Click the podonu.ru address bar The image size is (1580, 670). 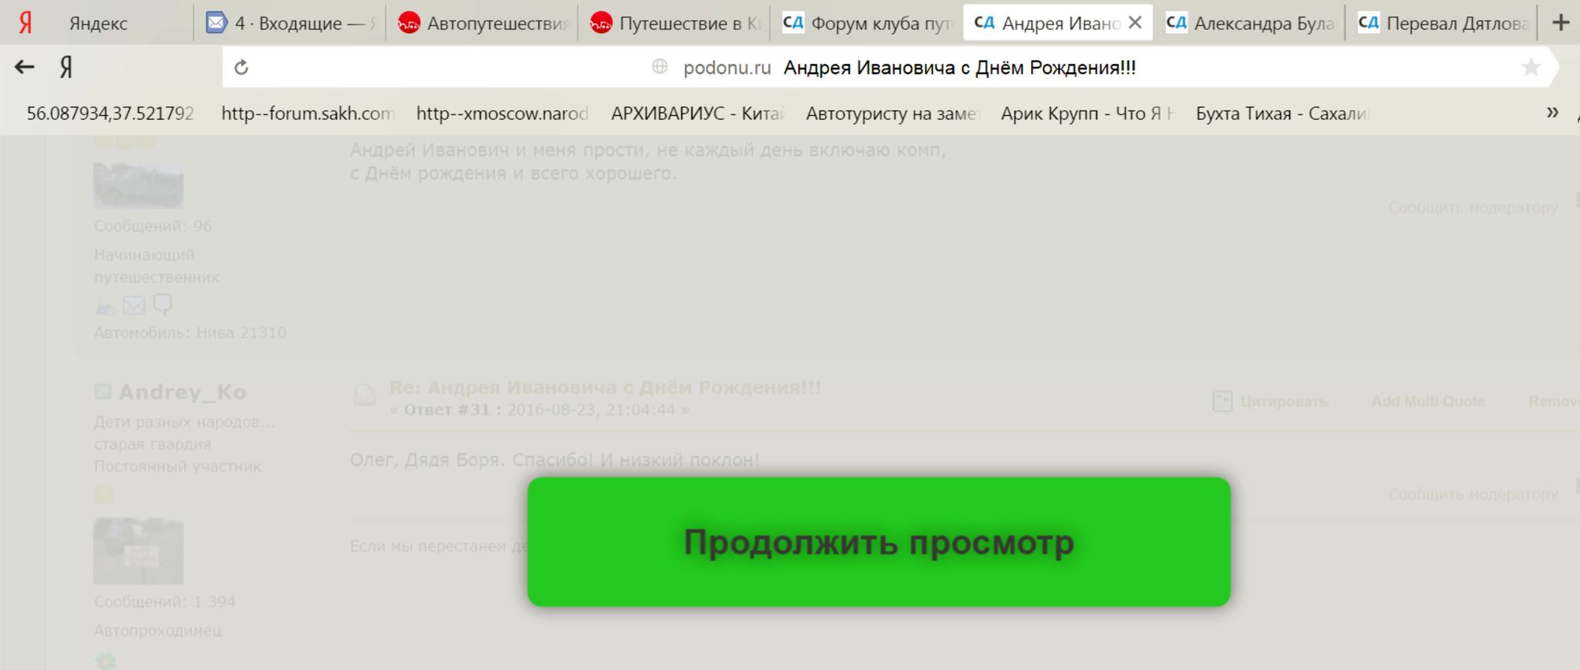889,67
